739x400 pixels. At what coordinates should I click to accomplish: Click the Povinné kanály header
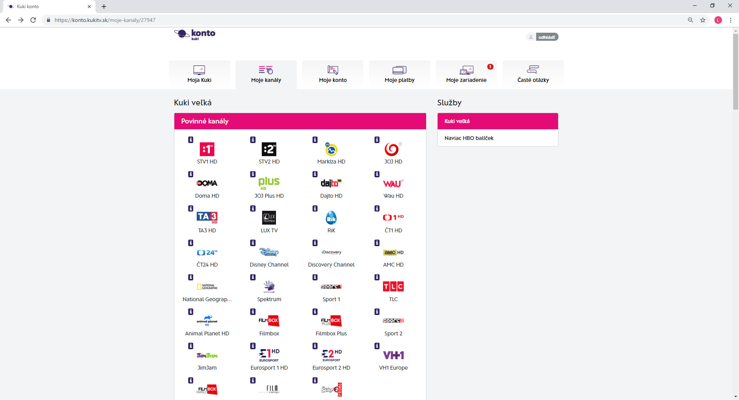point(300,121)
